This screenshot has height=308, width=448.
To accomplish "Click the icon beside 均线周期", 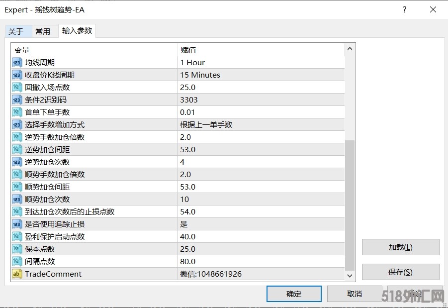I will 17,62.
